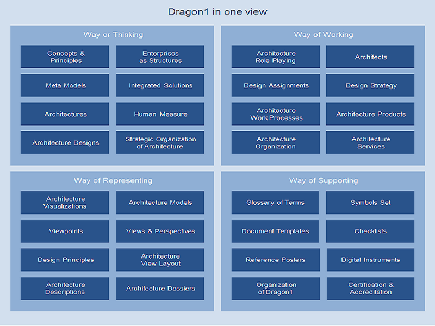Open the Checklists box
The width and height of the screenshot is (435, 326).
(x=370, y=231)
